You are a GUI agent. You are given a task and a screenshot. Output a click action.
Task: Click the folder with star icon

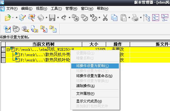tap(75, 18)
